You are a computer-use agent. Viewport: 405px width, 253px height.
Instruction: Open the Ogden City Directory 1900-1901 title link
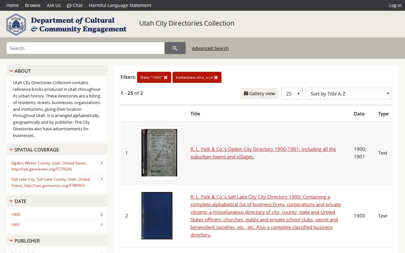[x=263, y=153]
